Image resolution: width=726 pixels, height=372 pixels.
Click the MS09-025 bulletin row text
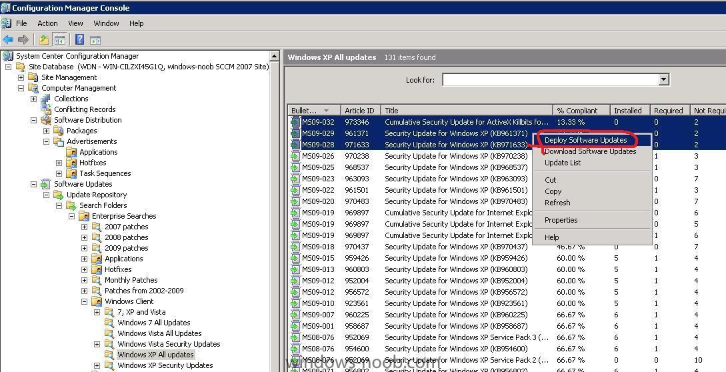(318, 167)
